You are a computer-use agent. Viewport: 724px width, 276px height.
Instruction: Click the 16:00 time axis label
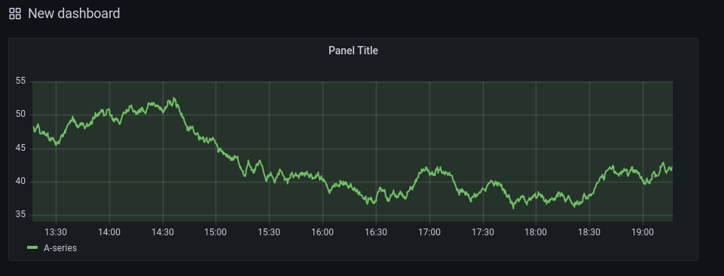tap(322, 232)
